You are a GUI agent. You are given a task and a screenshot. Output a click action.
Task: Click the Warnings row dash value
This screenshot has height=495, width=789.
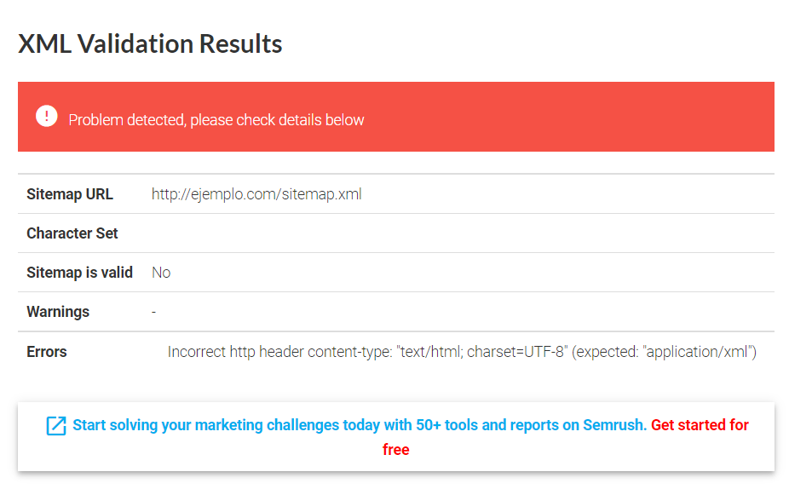pyautogui.click(x=153, y=311)
